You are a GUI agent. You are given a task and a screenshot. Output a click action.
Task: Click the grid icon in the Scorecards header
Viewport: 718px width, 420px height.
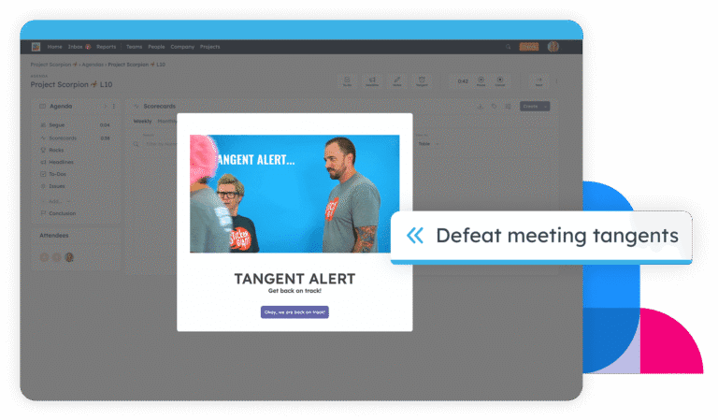508,107
